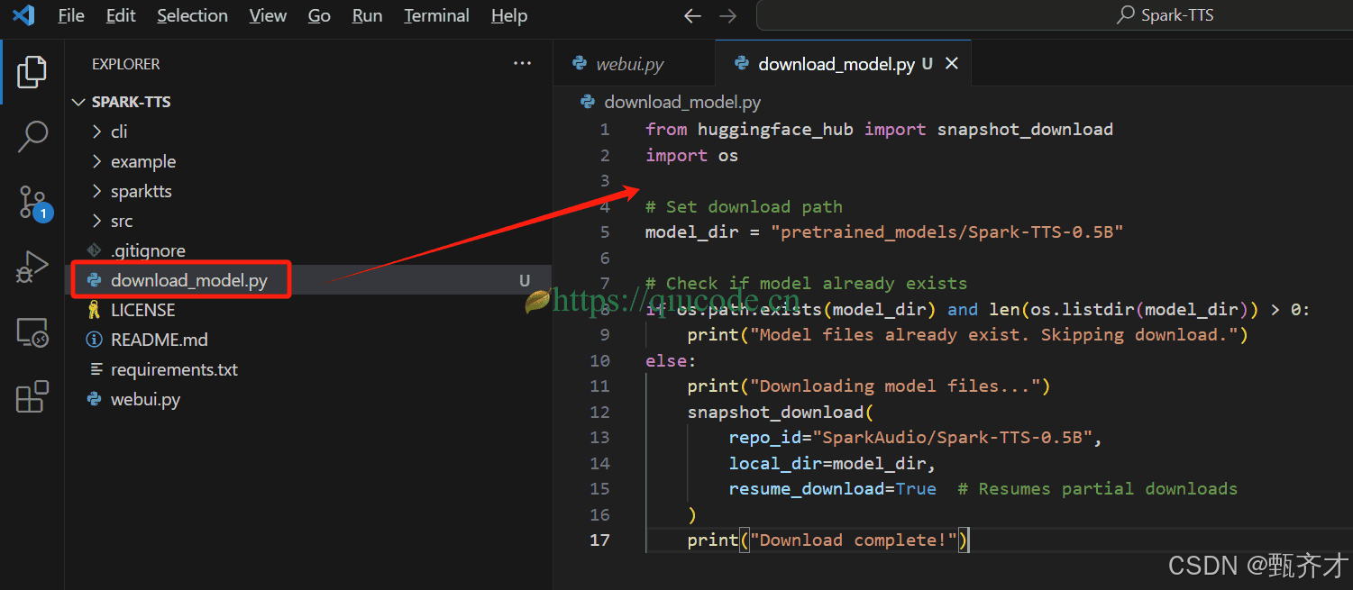Open the Edit menu
Image resolution: width=1353 pixels, height=590 pixels.
coord(121,16)
